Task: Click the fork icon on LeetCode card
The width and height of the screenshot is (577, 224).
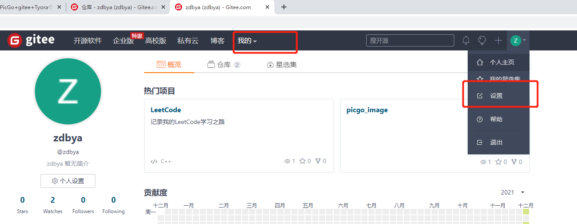Action: point(318,161)
